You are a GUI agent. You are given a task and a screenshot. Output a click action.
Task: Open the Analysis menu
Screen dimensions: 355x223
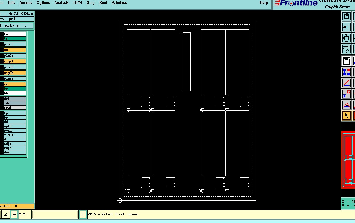[61, 3]
